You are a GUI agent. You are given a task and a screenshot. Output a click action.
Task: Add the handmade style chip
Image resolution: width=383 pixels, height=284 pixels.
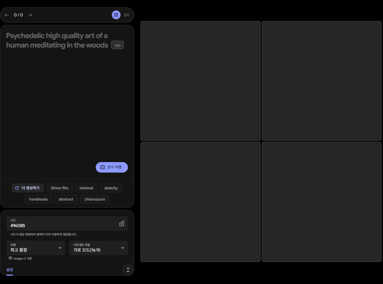[38, 199]
